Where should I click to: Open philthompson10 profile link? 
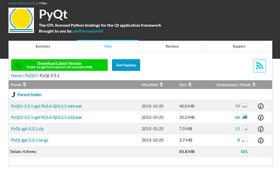click(88, 31)
